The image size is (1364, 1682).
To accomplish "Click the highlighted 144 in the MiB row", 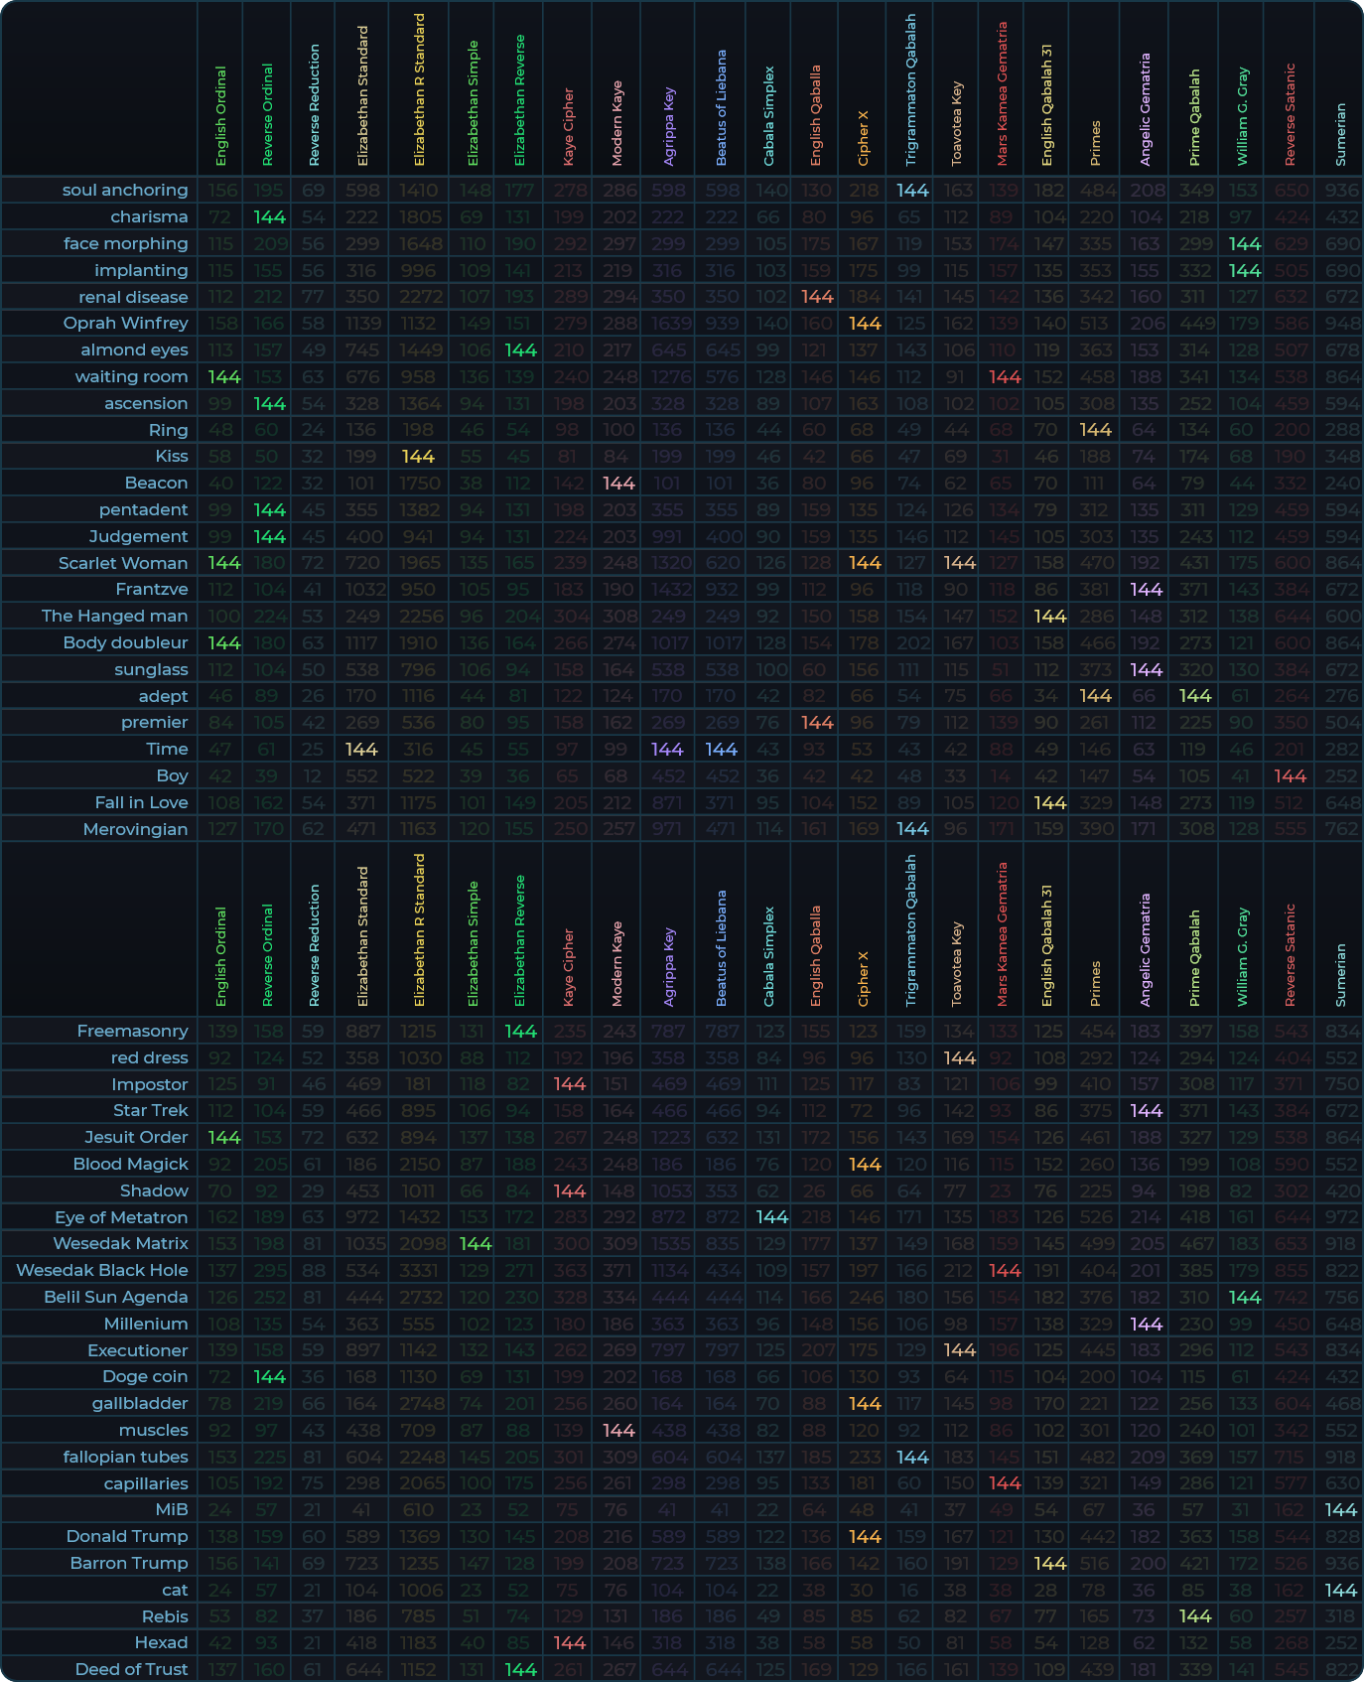I will [x=1340, y=1509].
